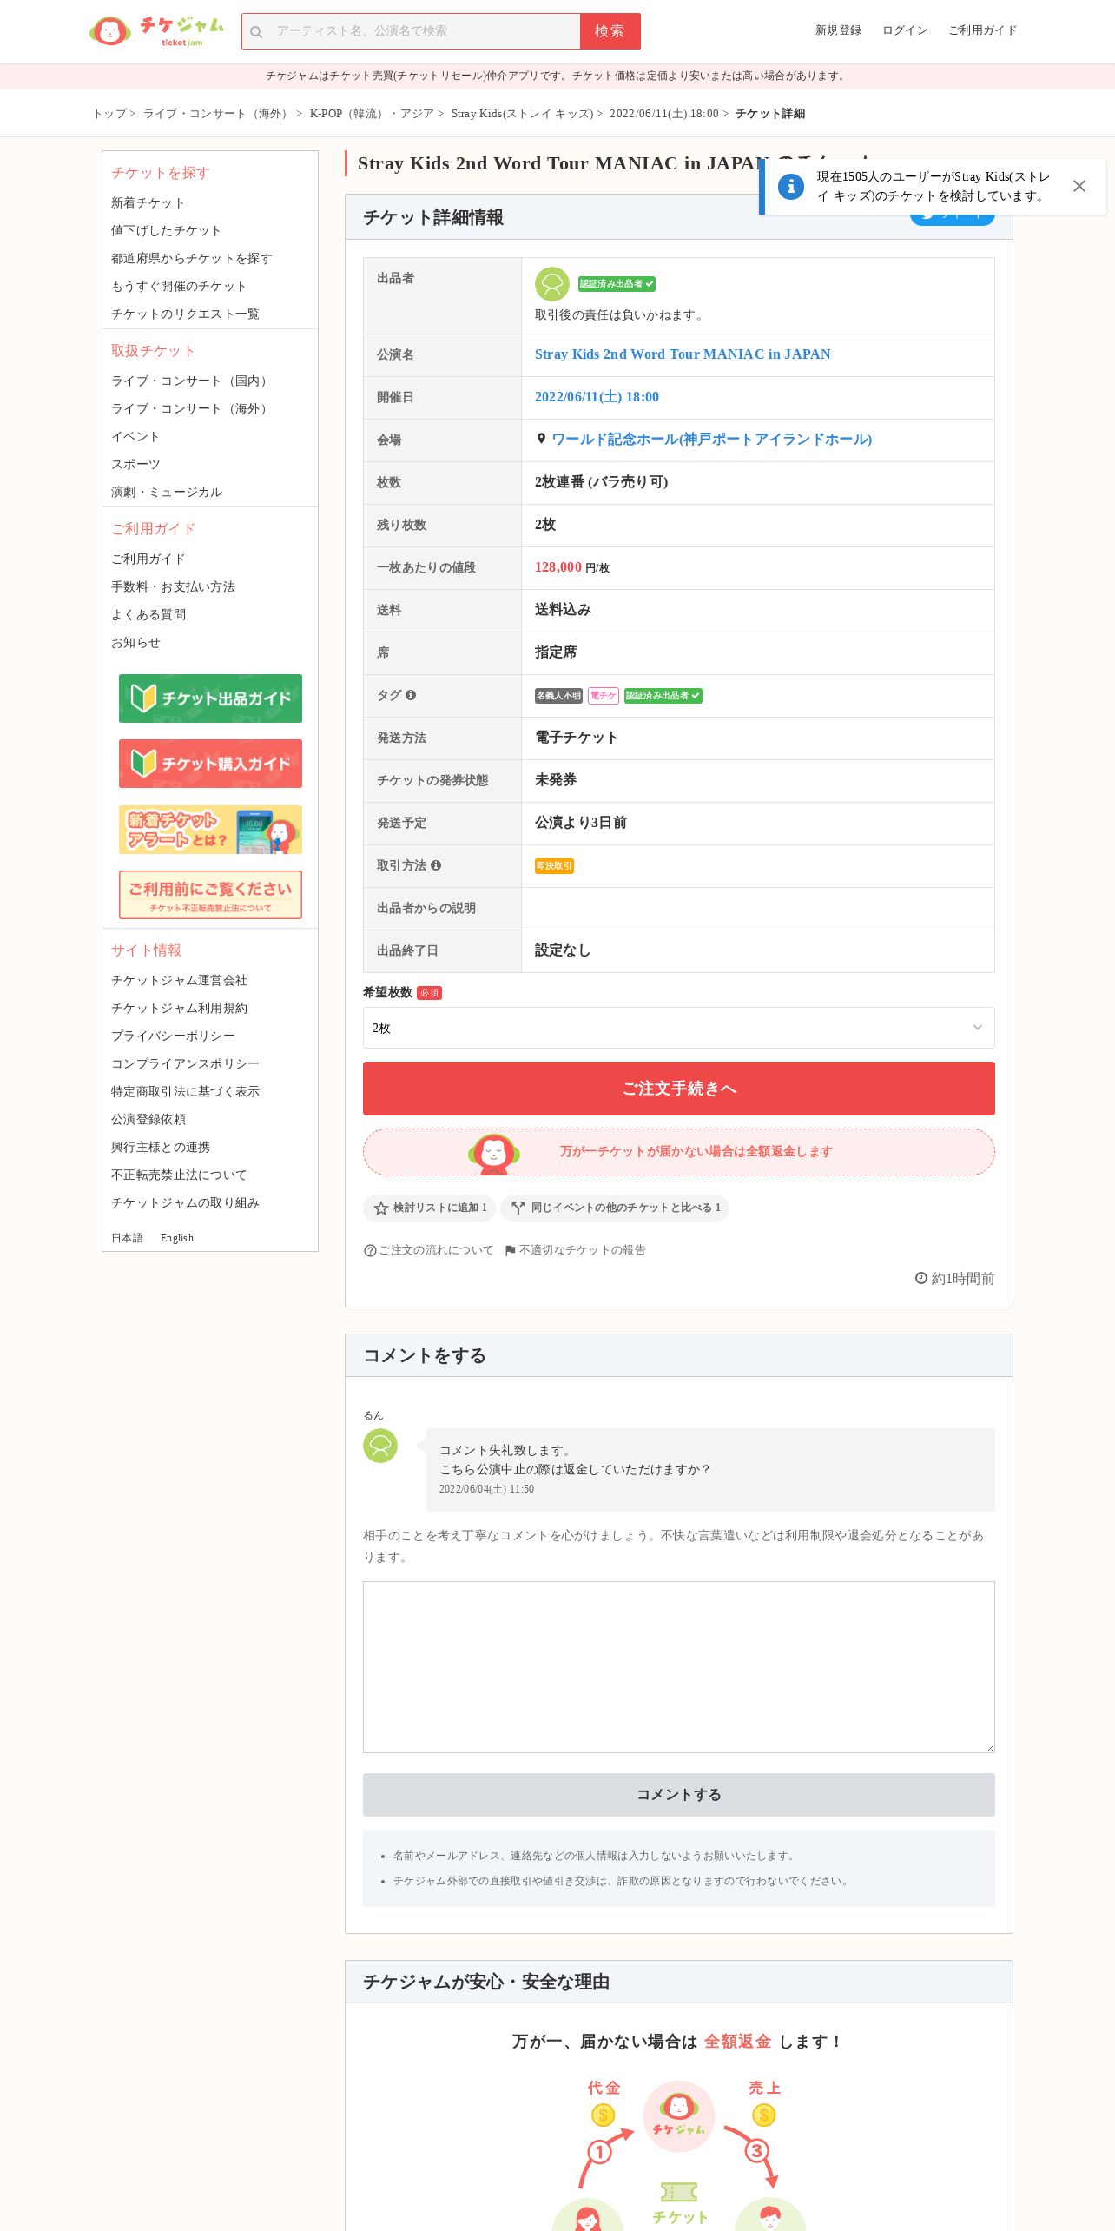Open チケットジャム運営会社 link

tap(179, 980)
